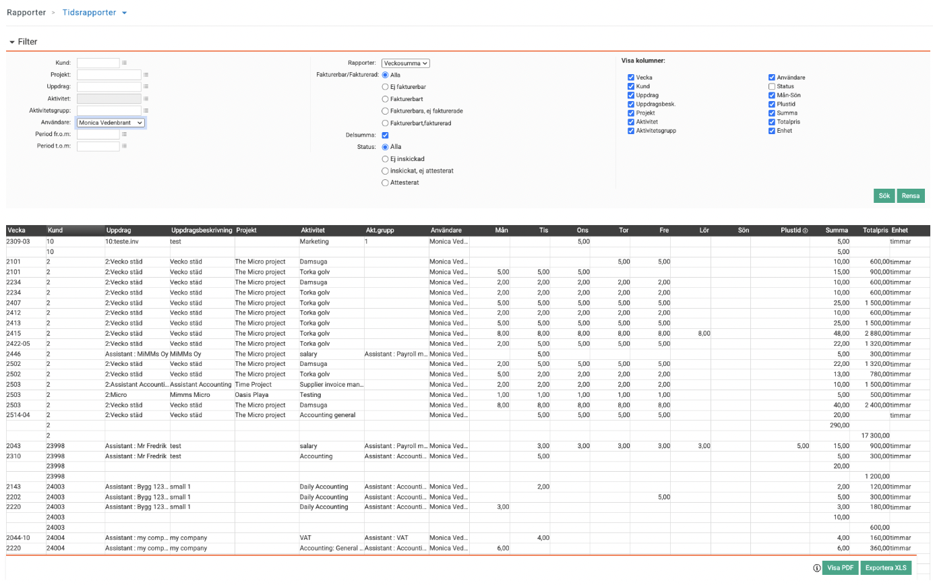Image resolution: width=933 pixels, height=585 pixels.
Task: Select the Attesterat status radio option
Action: [x=385, y=183]
